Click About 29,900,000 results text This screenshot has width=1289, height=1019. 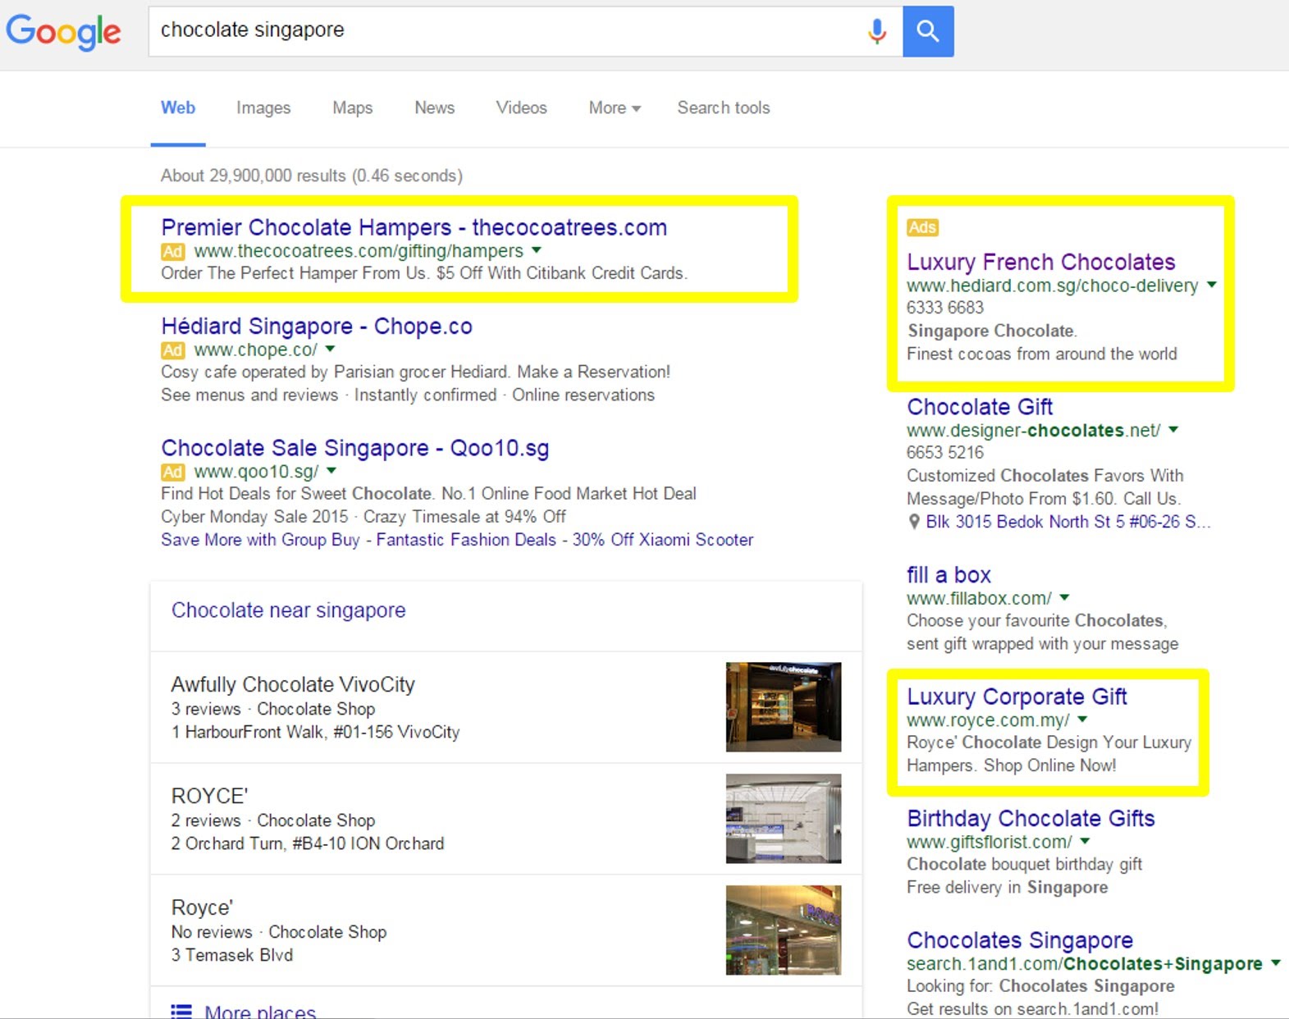click(312, 176)
